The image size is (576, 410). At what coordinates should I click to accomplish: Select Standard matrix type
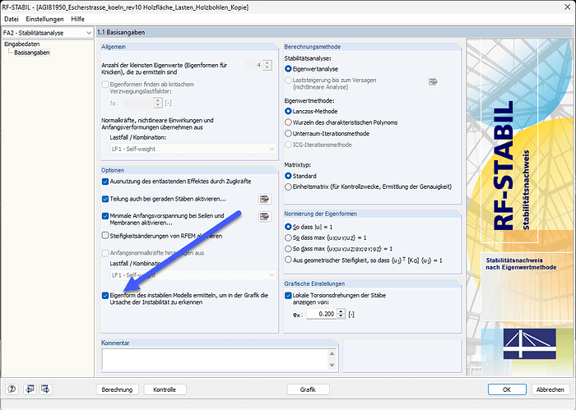tap(288, 176)
